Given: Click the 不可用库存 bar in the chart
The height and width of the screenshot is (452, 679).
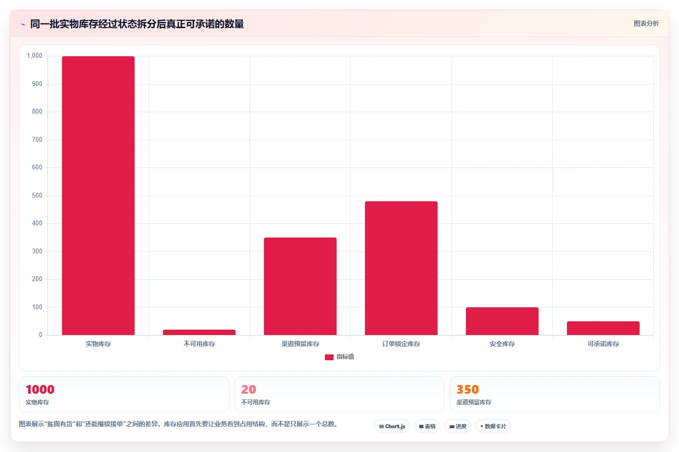Looking at the screenshot, I should click(x=199, y=332).
